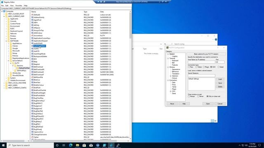Click the (Default) string value icon

pos(32,15)
